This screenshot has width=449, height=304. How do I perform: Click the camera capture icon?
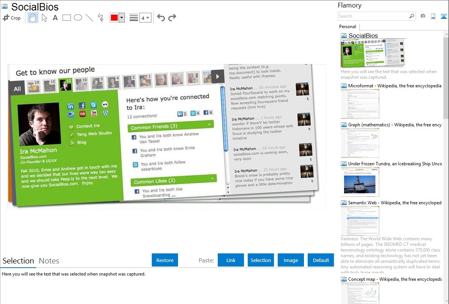[423, 16]
